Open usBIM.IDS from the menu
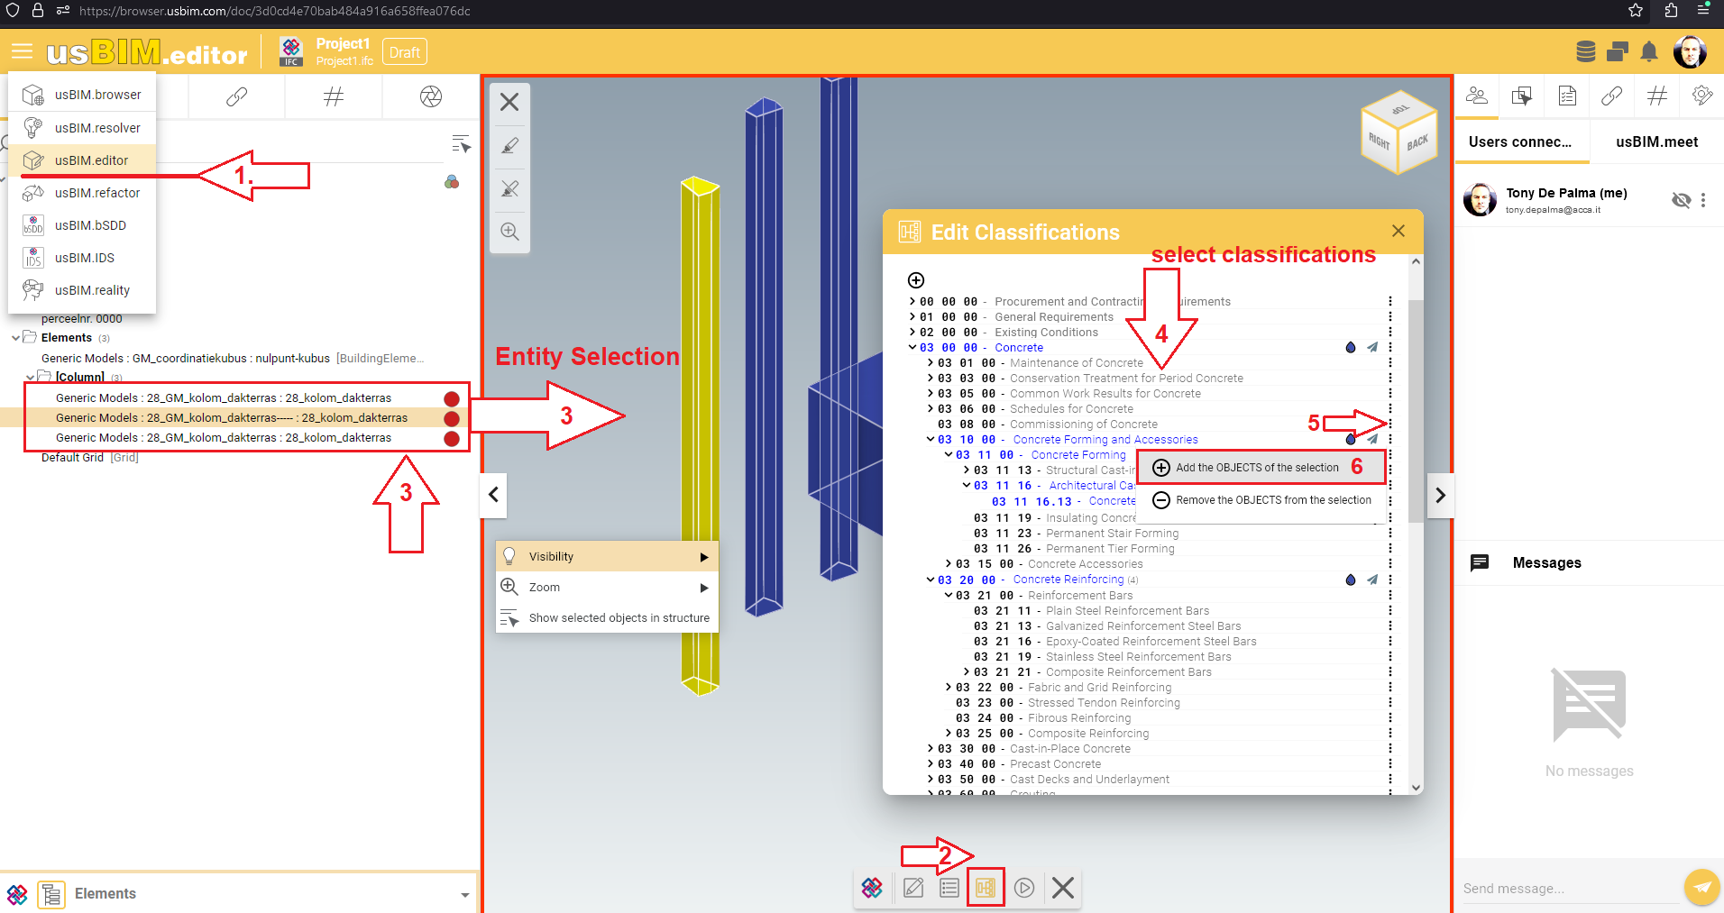The width and height of the screenshot is (1724, 913). point(82,258)
